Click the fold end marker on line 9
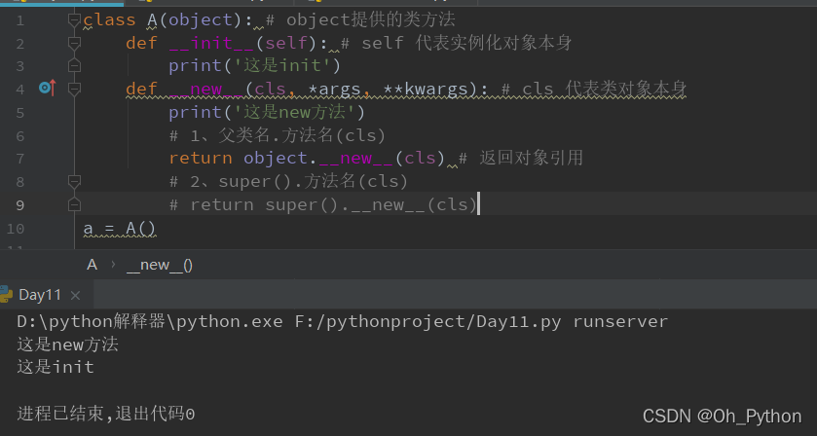817x436 pixels. pyautogui.click(x=75, y=204)
